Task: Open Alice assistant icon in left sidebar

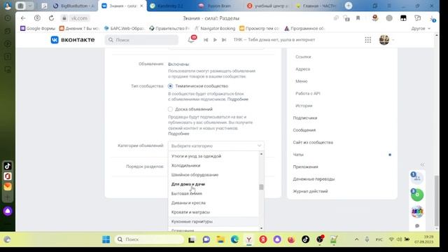Action: pos(8,211)
